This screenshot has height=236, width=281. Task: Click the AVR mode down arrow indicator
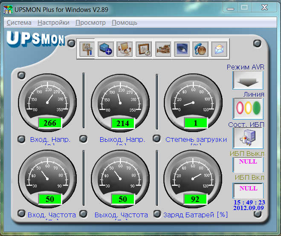tap(248, 80)
